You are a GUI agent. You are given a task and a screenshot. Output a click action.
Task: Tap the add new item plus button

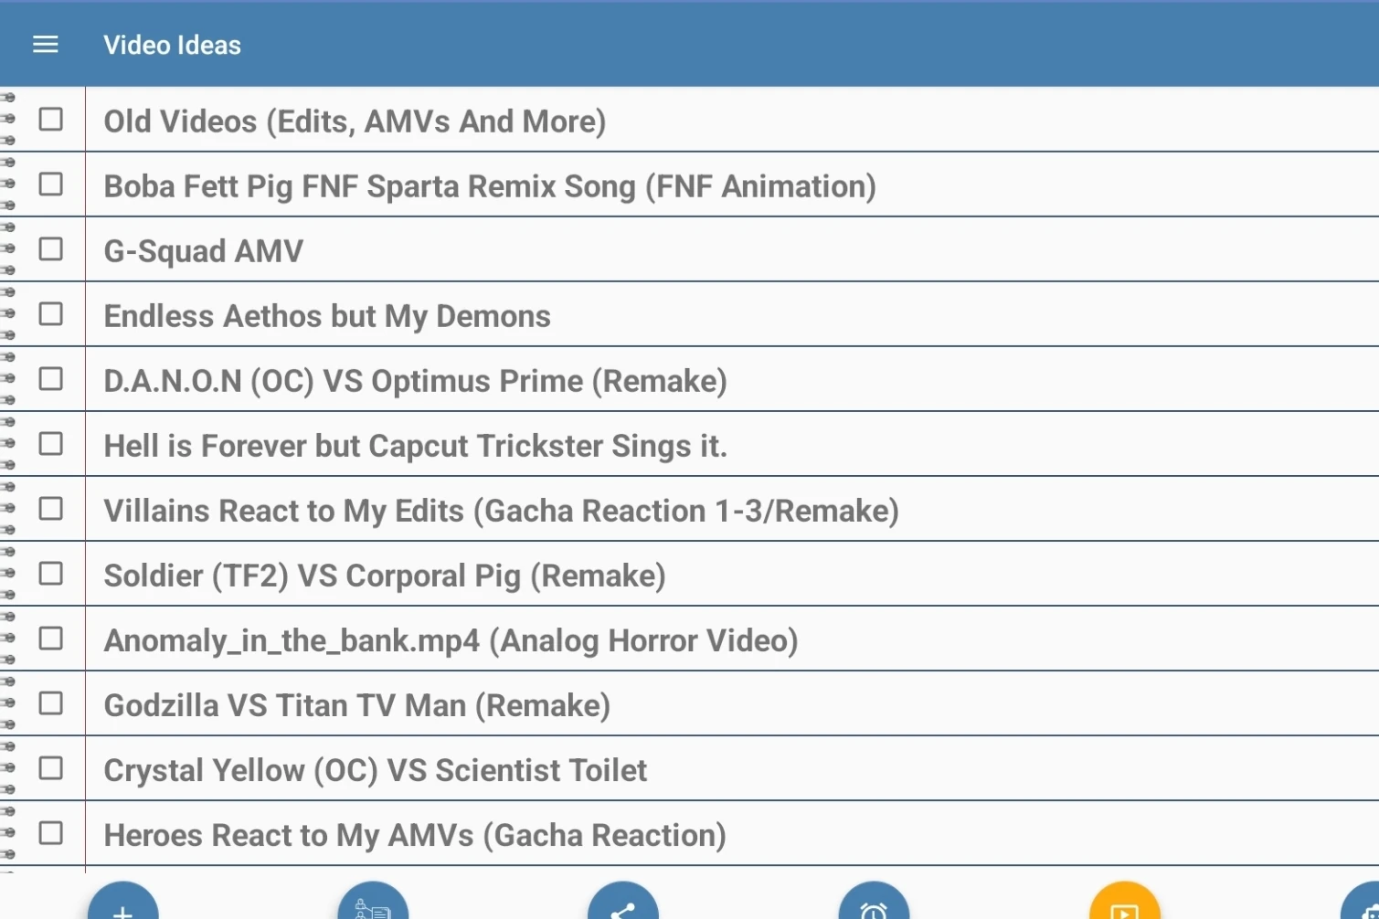click(123, 906)
